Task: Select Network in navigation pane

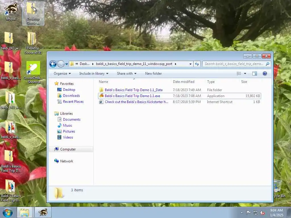Action: click(x=64, y=161)
